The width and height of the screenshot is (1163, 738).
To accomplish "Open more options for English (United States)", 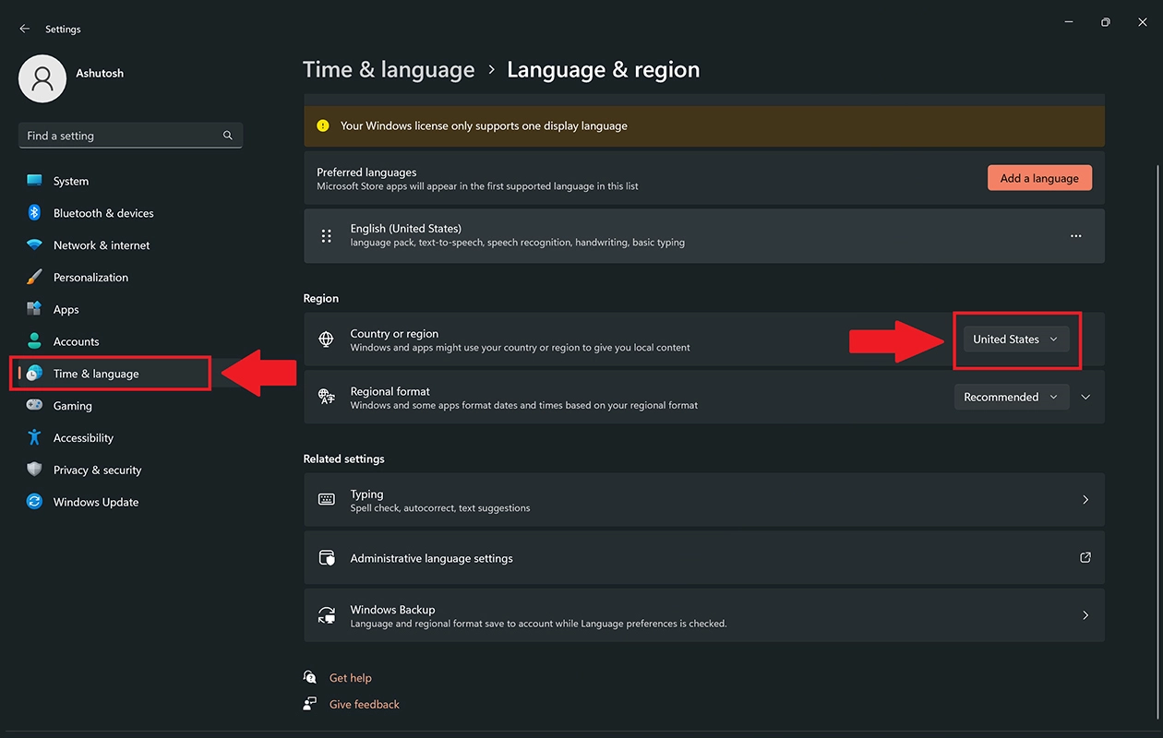I will (1075, 235).
